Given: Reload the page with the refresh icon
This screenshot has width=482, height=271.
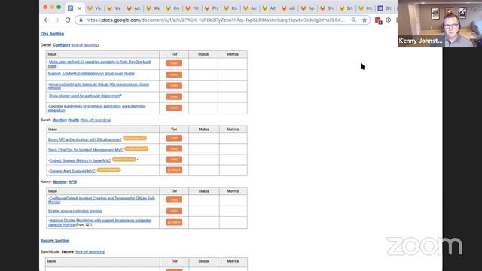Looking at the screenshot, I should pos(68,20).
